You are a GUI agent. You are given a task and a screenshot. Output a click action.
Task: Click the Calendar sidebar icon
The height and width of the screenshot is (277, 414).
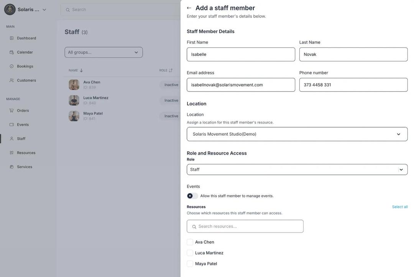point(11,52)
